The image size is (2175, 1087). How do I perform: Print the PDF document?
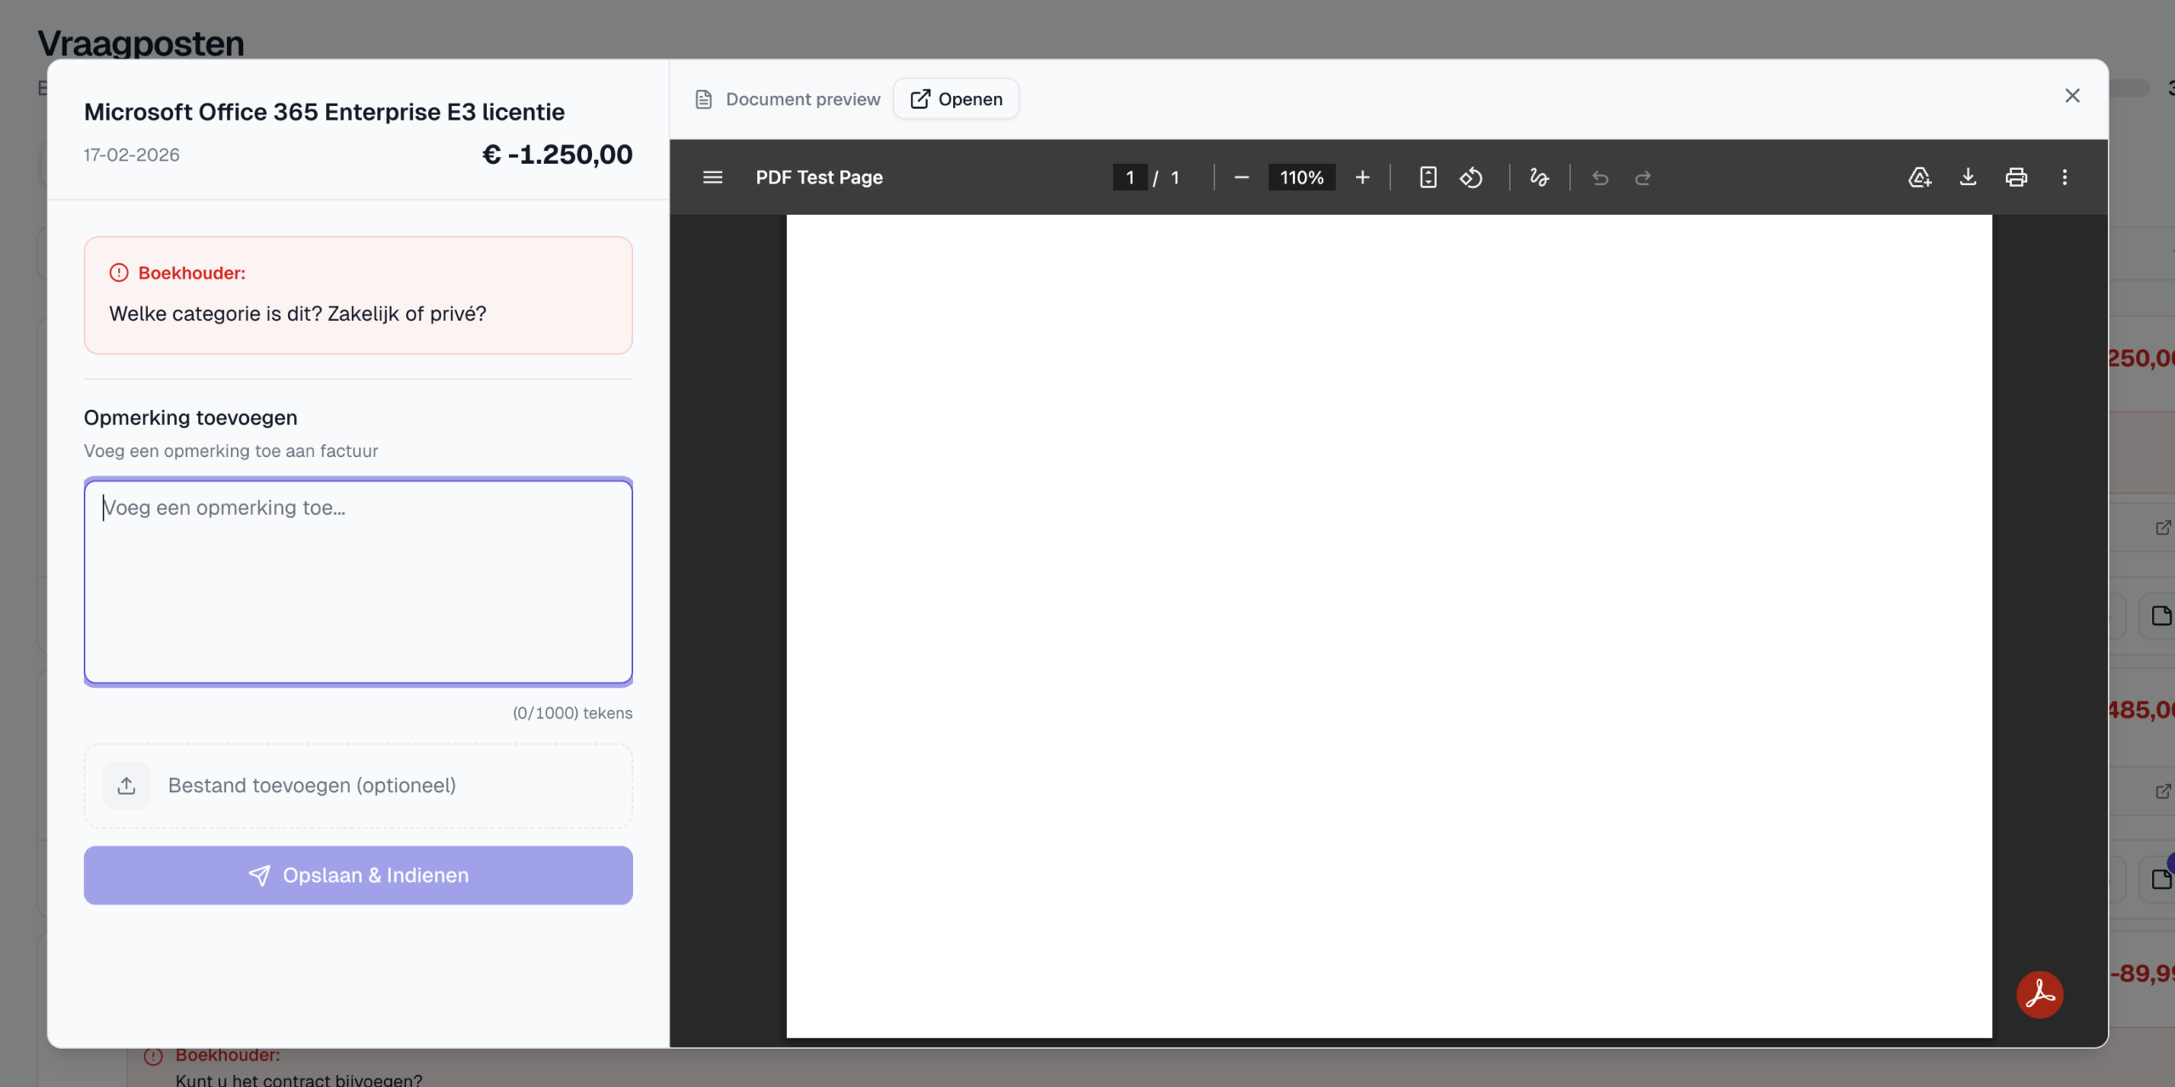tap(2016, 177)
